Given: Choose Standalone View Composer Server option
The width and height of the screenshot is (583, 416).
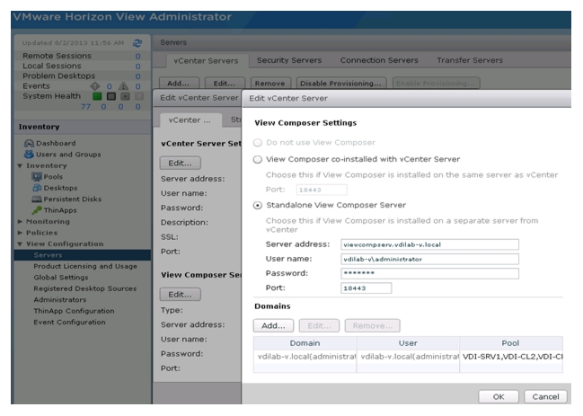Looking at the screenshot, I should tap(257, 205).
